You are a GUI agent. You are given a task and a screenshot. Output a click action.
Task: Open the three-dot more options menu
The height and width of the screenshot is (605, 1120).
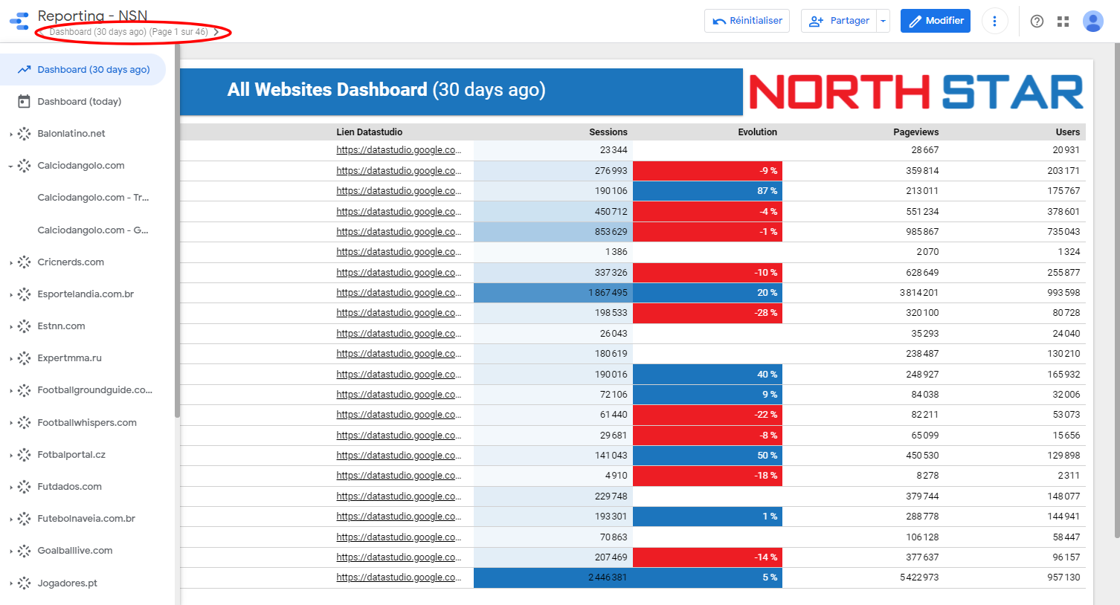point(994,21)
